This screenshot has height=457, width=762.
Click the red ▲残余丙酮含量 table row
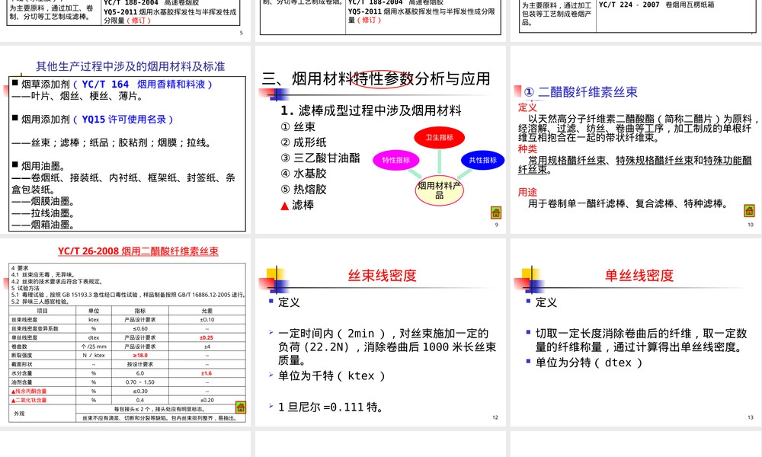(x=29, y=391)
